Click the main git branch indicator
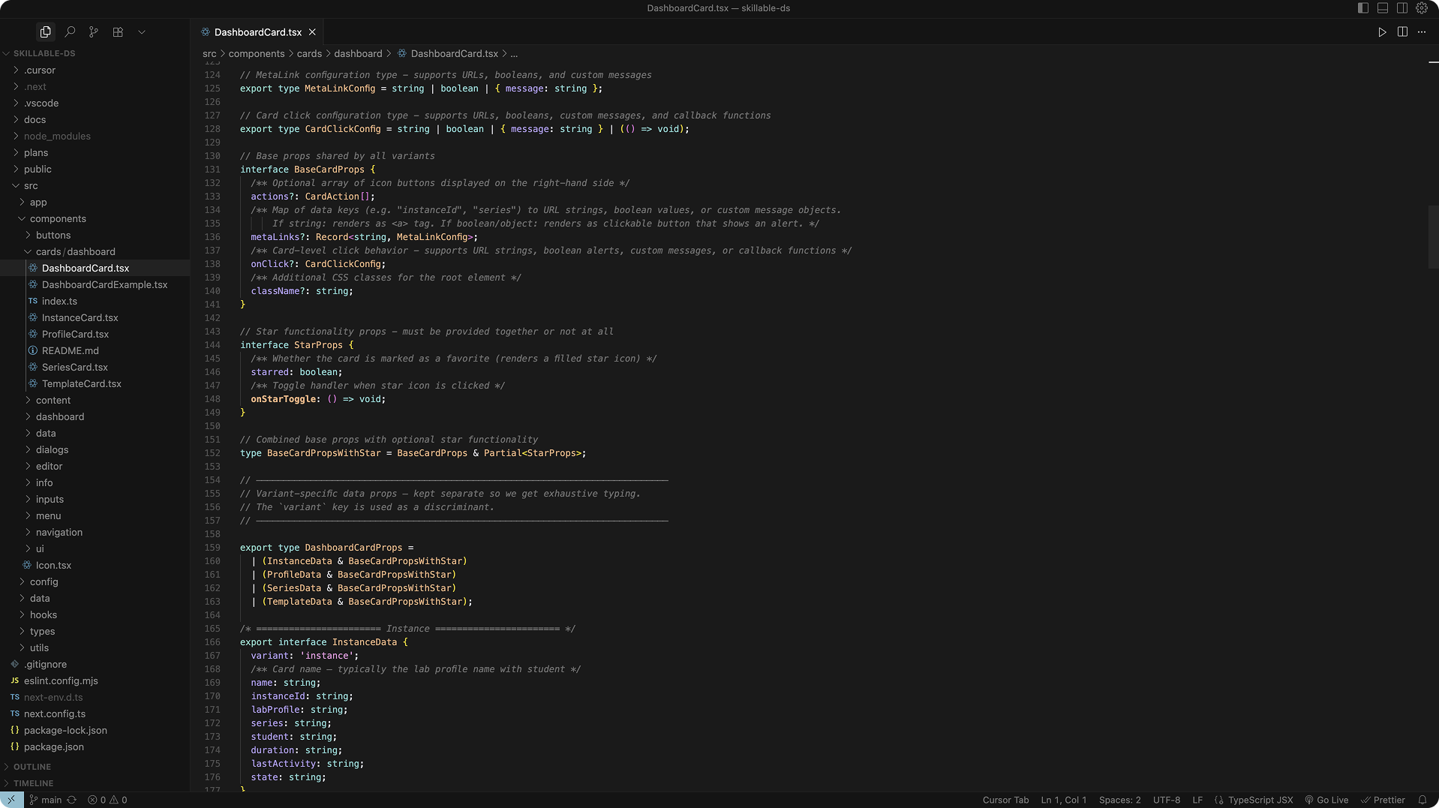The height and width of the screenshot is (808, 1439). (x=45, y=800)
